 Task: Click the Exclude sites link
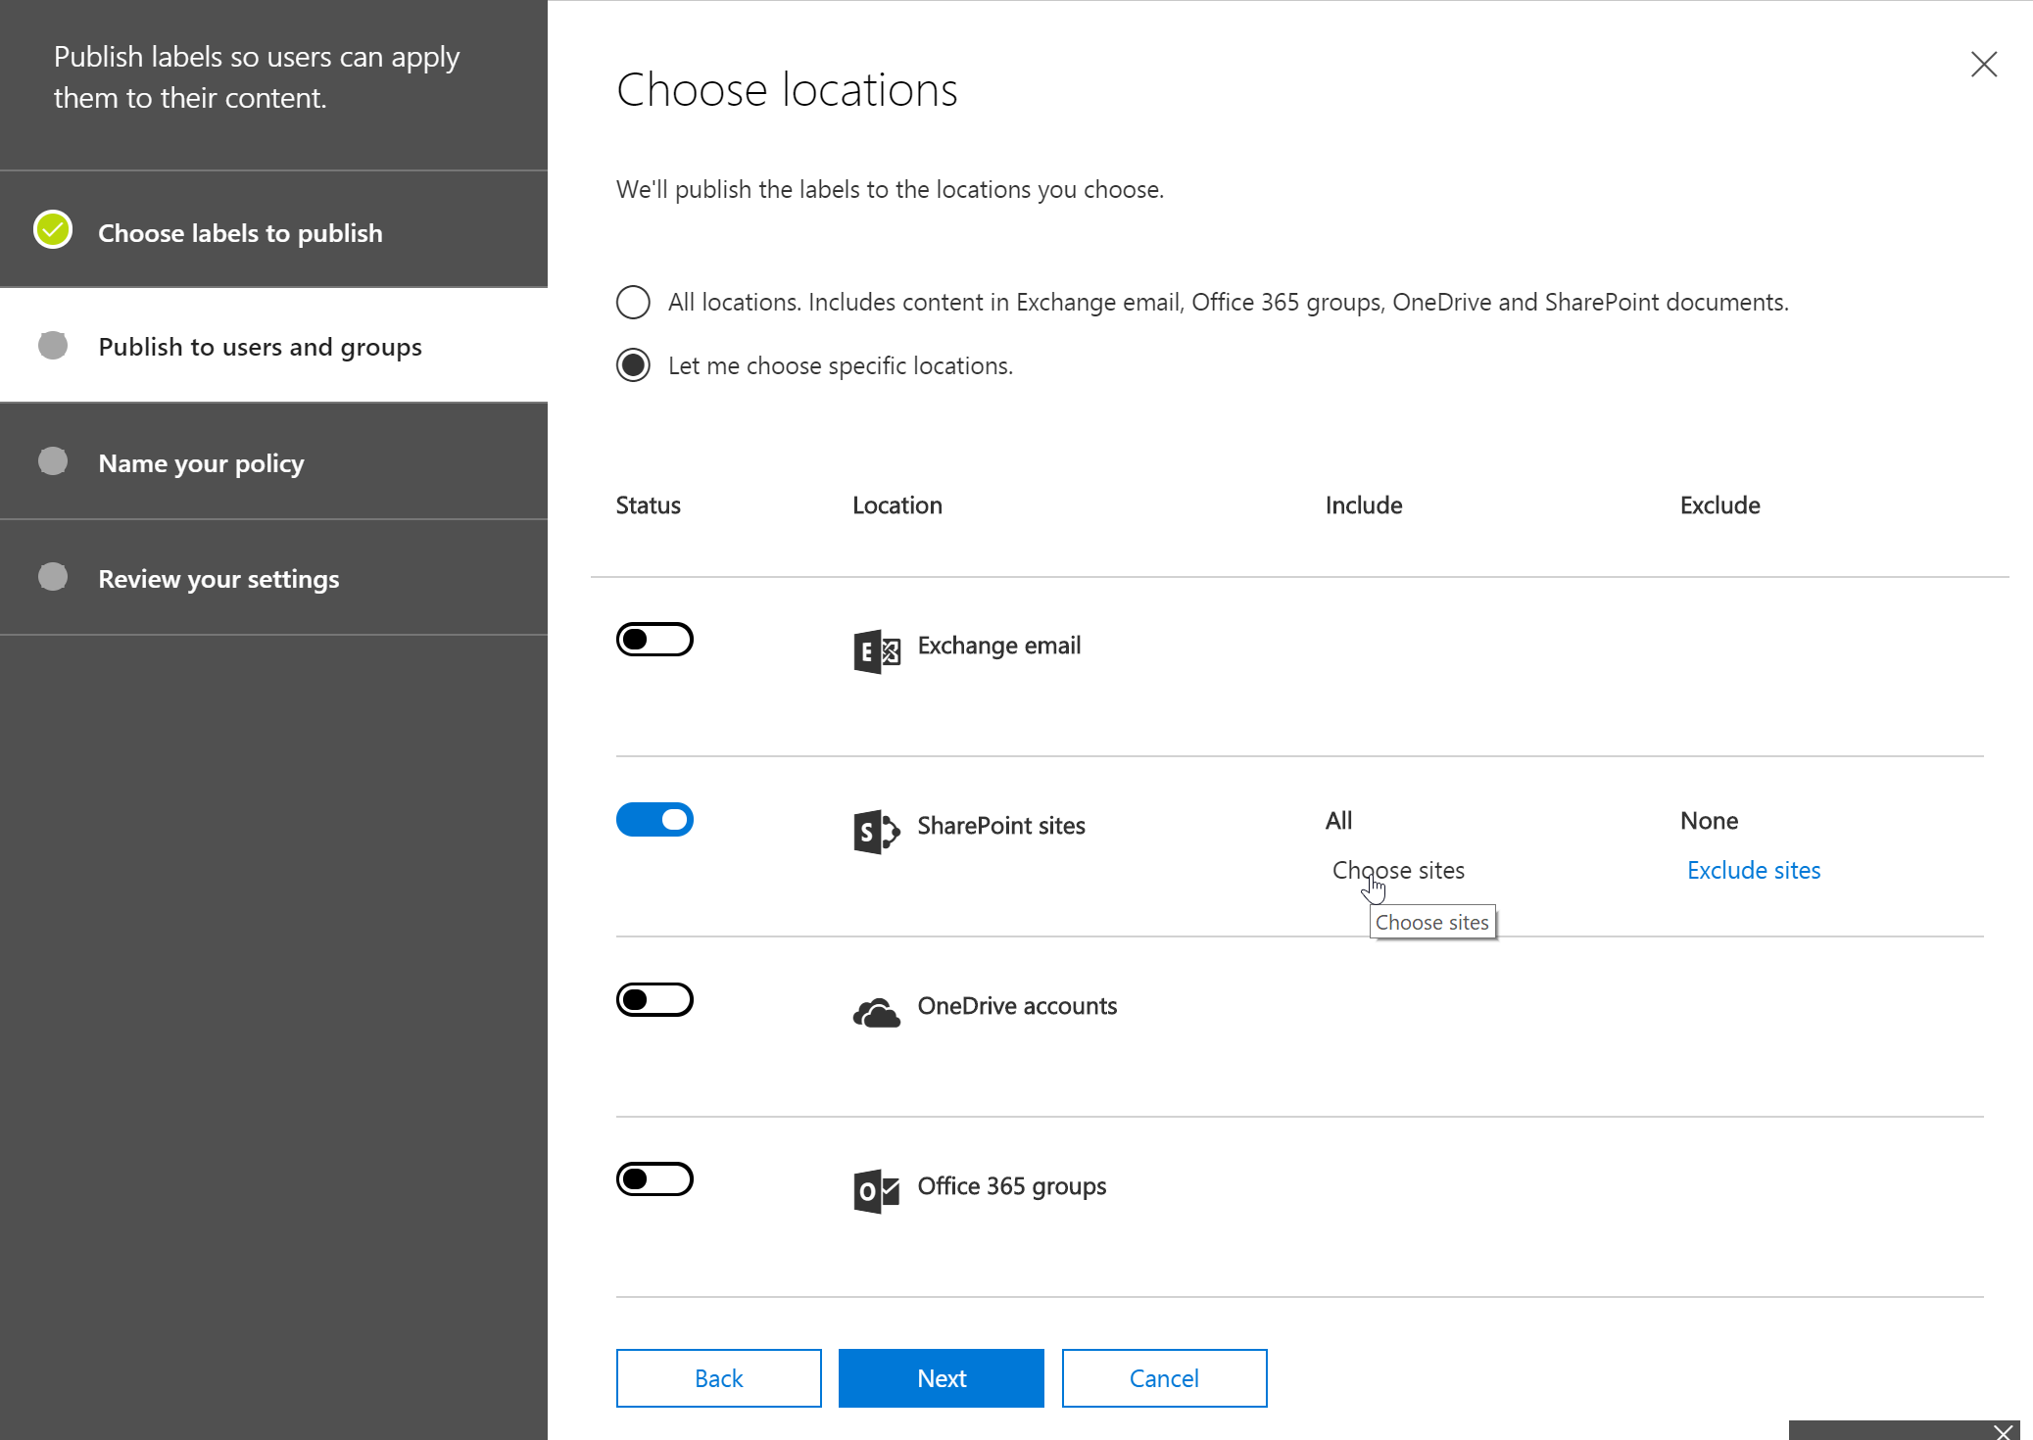point(1753,870)
